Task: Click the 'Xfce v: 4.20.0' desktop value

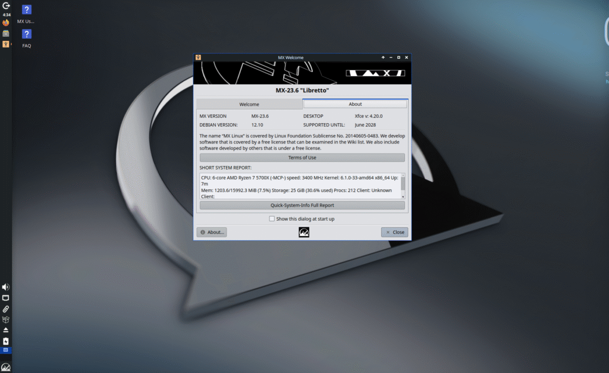Action: tap(369, 116)
